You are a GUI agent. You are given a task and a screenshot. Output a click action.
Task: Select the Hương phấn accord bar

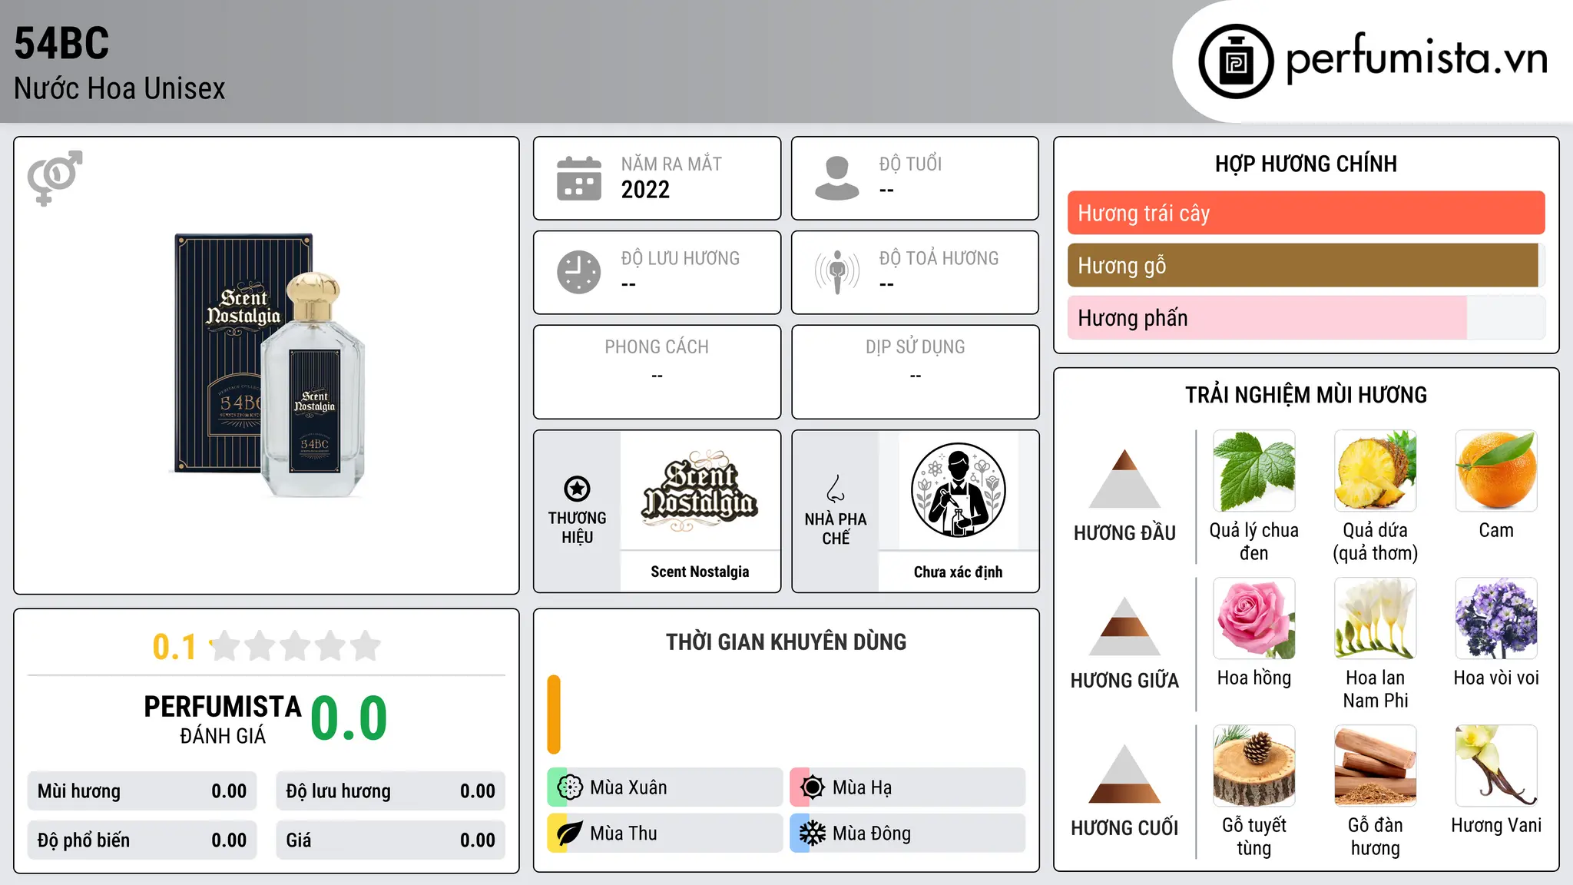[x=1306, y=317]
